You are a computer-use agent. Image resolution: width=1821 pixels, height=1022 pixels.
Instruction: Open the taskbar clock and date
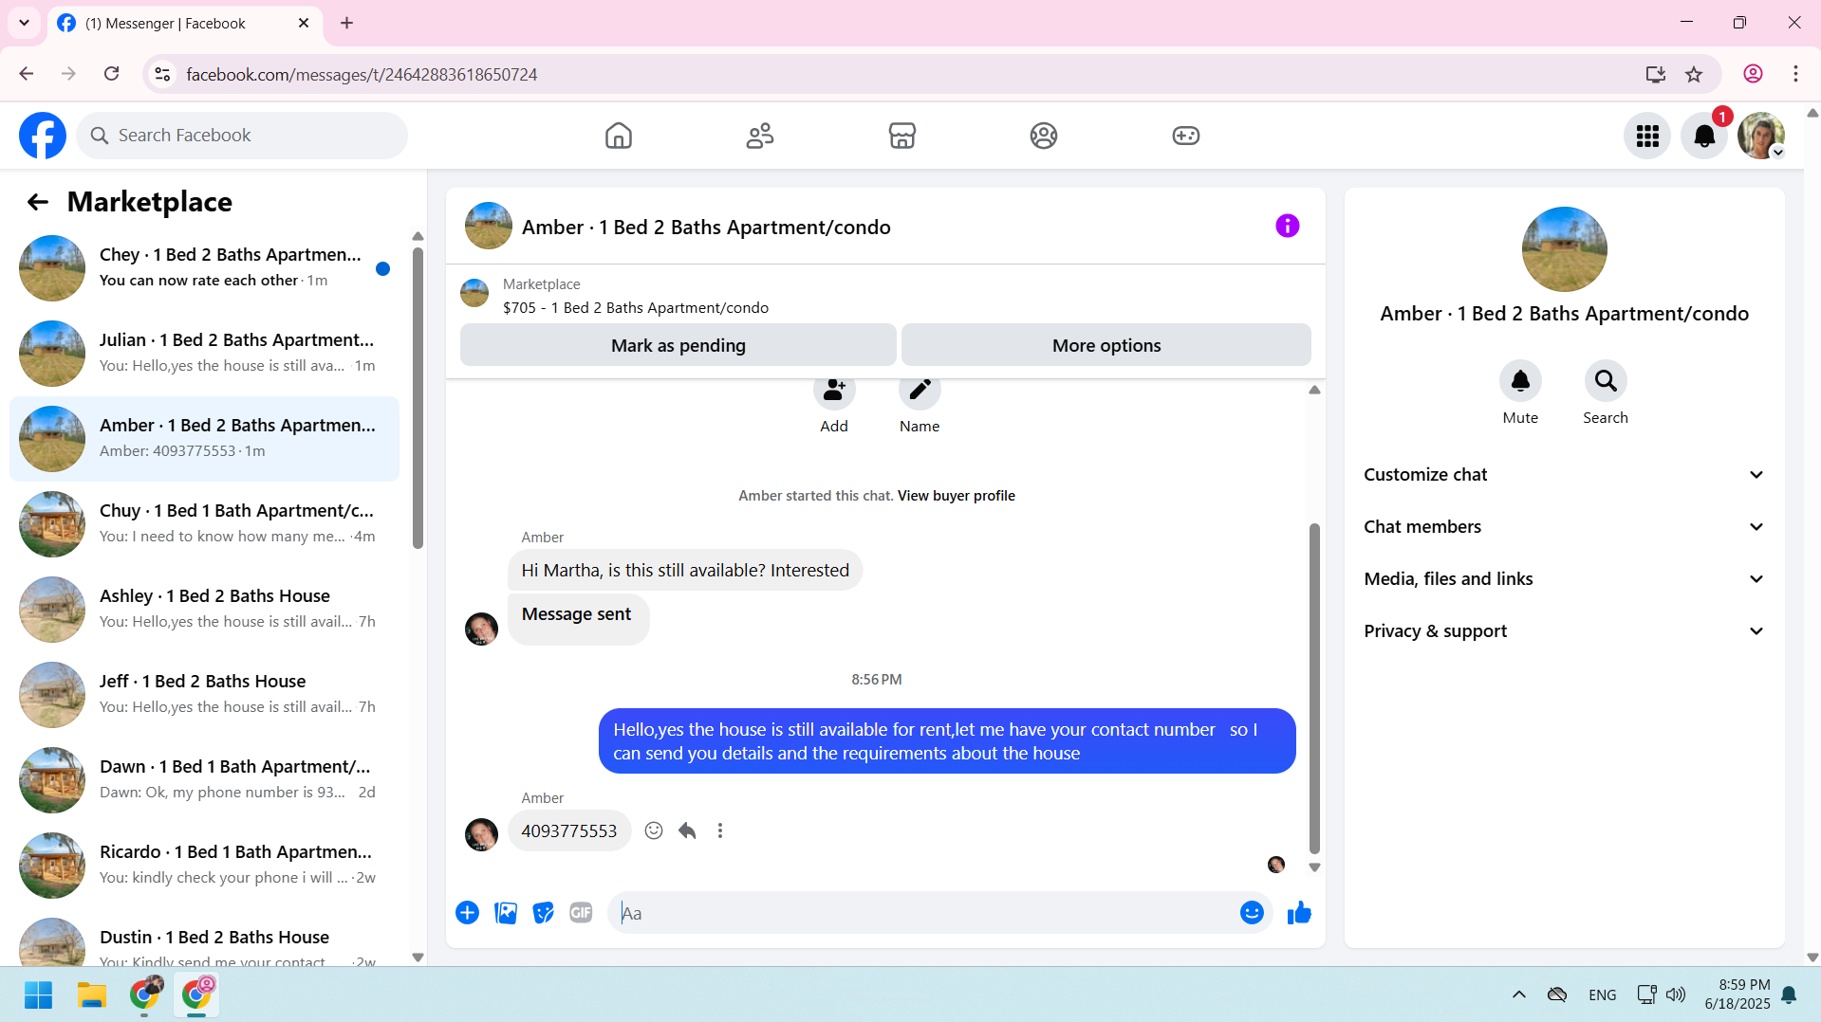tap(1737, 995)
